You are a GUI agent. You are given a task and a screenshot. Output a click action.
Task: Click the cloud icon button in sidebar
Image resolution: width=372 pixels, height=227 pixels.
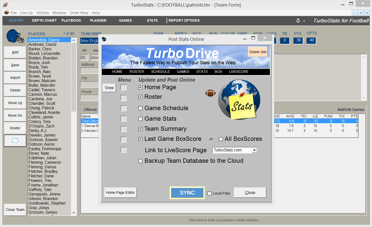15,140
